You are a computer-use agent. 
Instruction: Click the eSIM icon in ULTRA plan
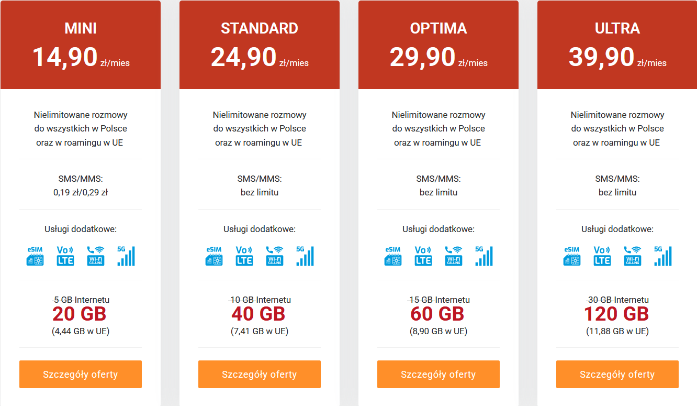click(571, 256)
